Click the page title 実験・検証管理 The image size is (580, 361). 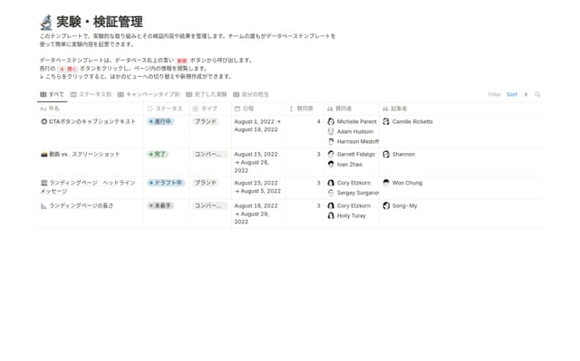pyautogui.click(x=100, y=22)
